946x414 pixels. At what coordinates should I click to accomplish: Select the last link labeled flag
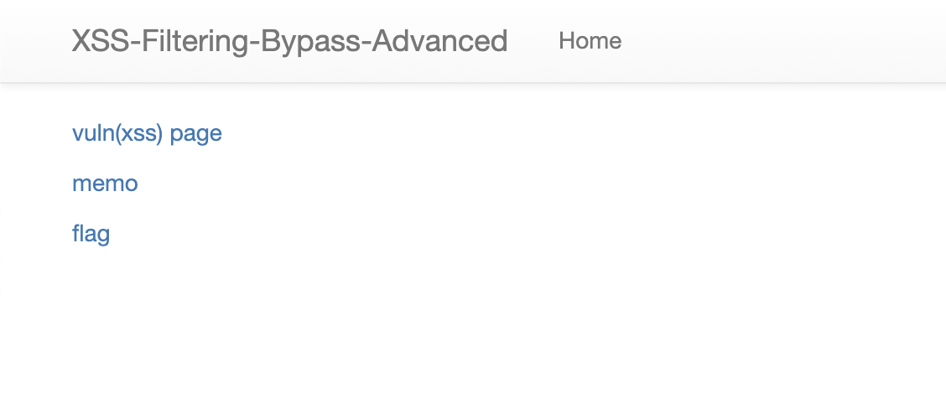(x=91, y=234)
